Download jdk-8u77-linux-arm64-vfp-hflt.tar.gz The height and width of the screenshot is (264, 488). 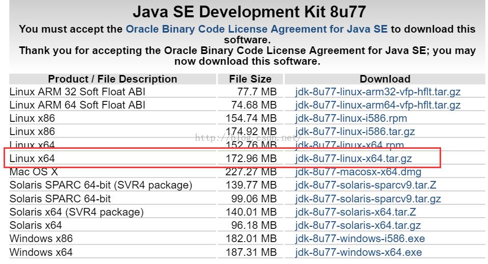pyautogui.click(x=378, y=105)
